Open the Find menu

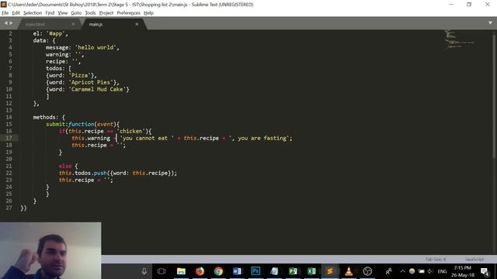[x=50, y=13]
